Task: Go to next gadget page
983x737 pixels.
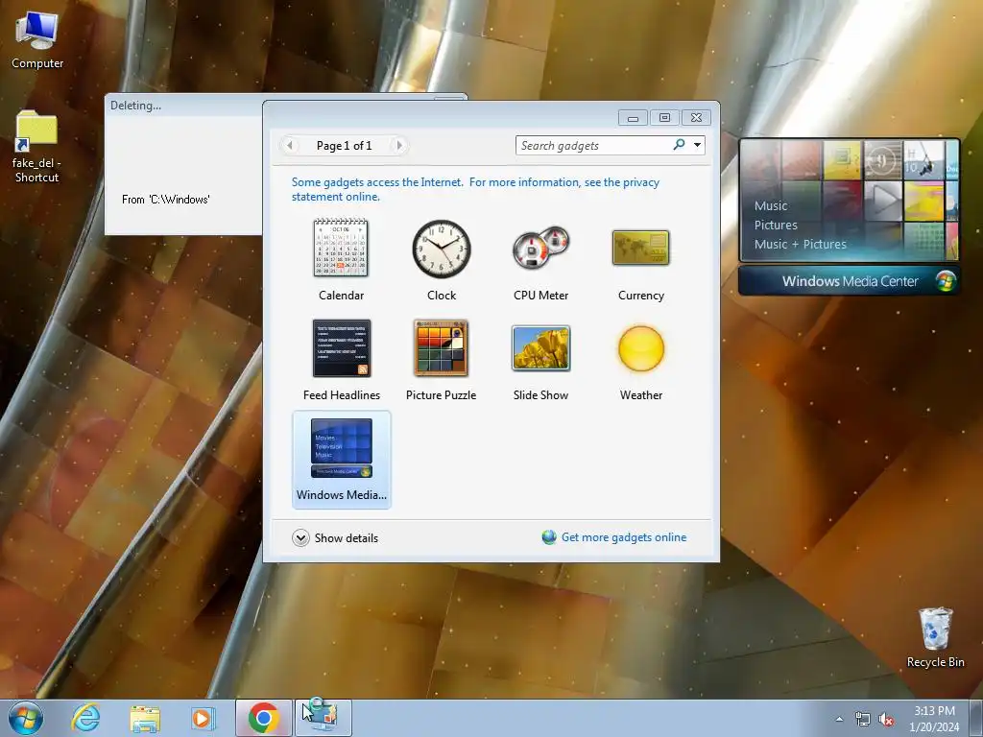Action: coord(398,146)
